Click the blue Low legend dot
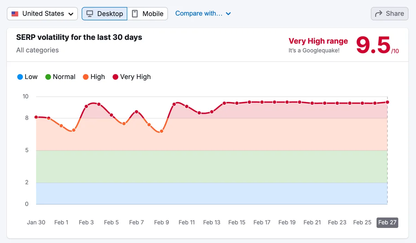 tap(20, 77)
